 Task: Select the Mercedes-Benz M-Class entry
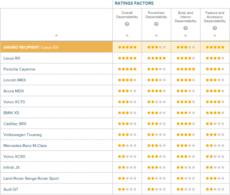[x=25, y=146]
